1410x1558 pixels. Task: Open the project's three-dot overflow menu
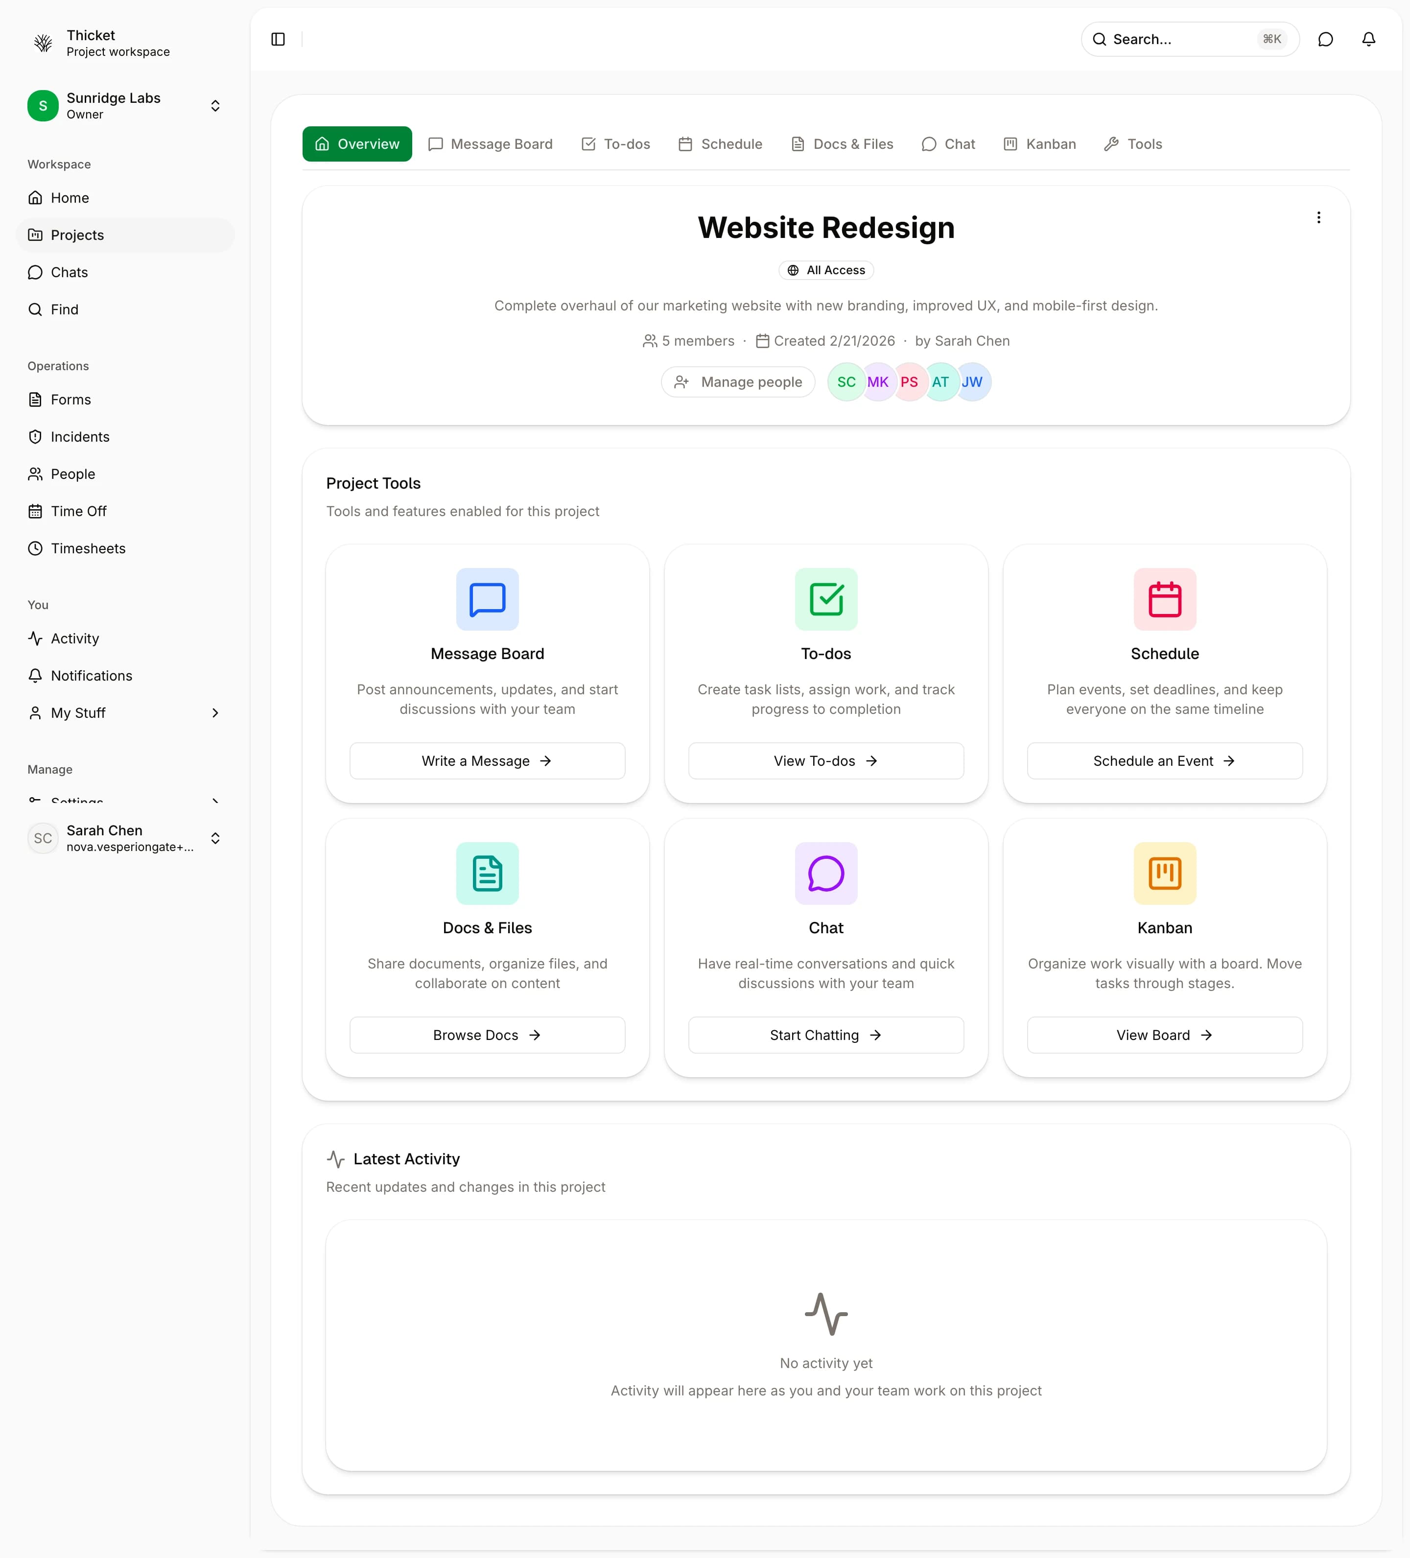(x=1318, y=217)
